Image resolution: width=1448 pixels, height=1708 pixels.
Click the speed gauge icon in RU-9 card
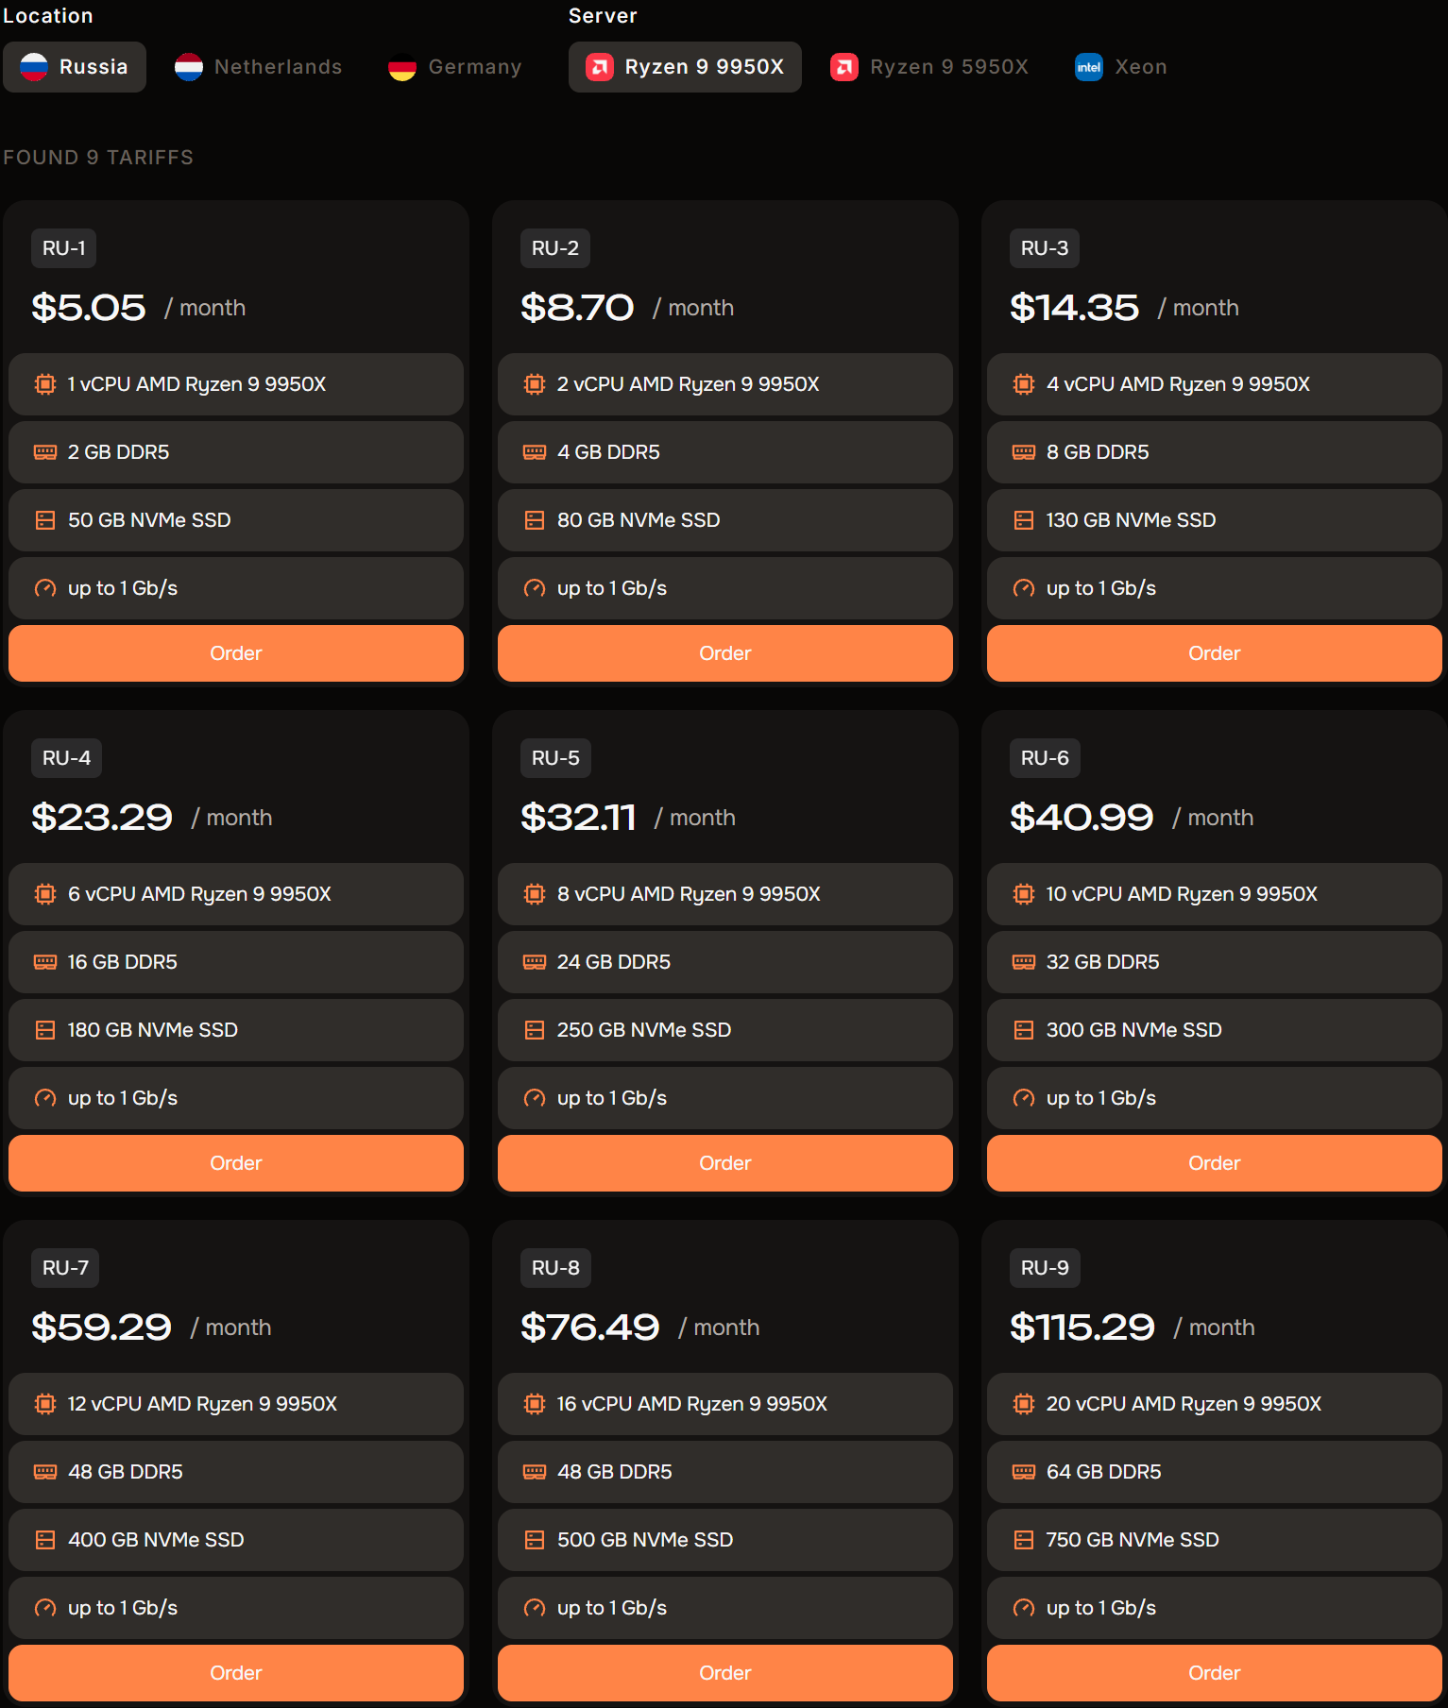[x=1024, y=1608]
